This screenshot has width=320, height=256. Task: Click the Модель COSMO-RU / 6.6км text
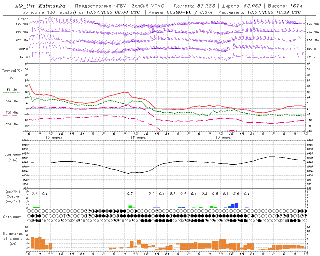[180, 12]
